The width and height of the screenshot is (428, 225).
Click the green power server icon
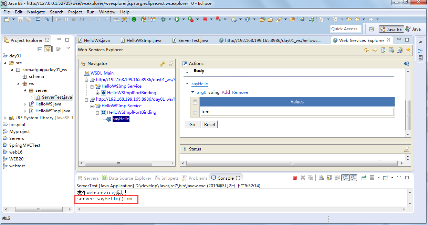coord(134,19)
